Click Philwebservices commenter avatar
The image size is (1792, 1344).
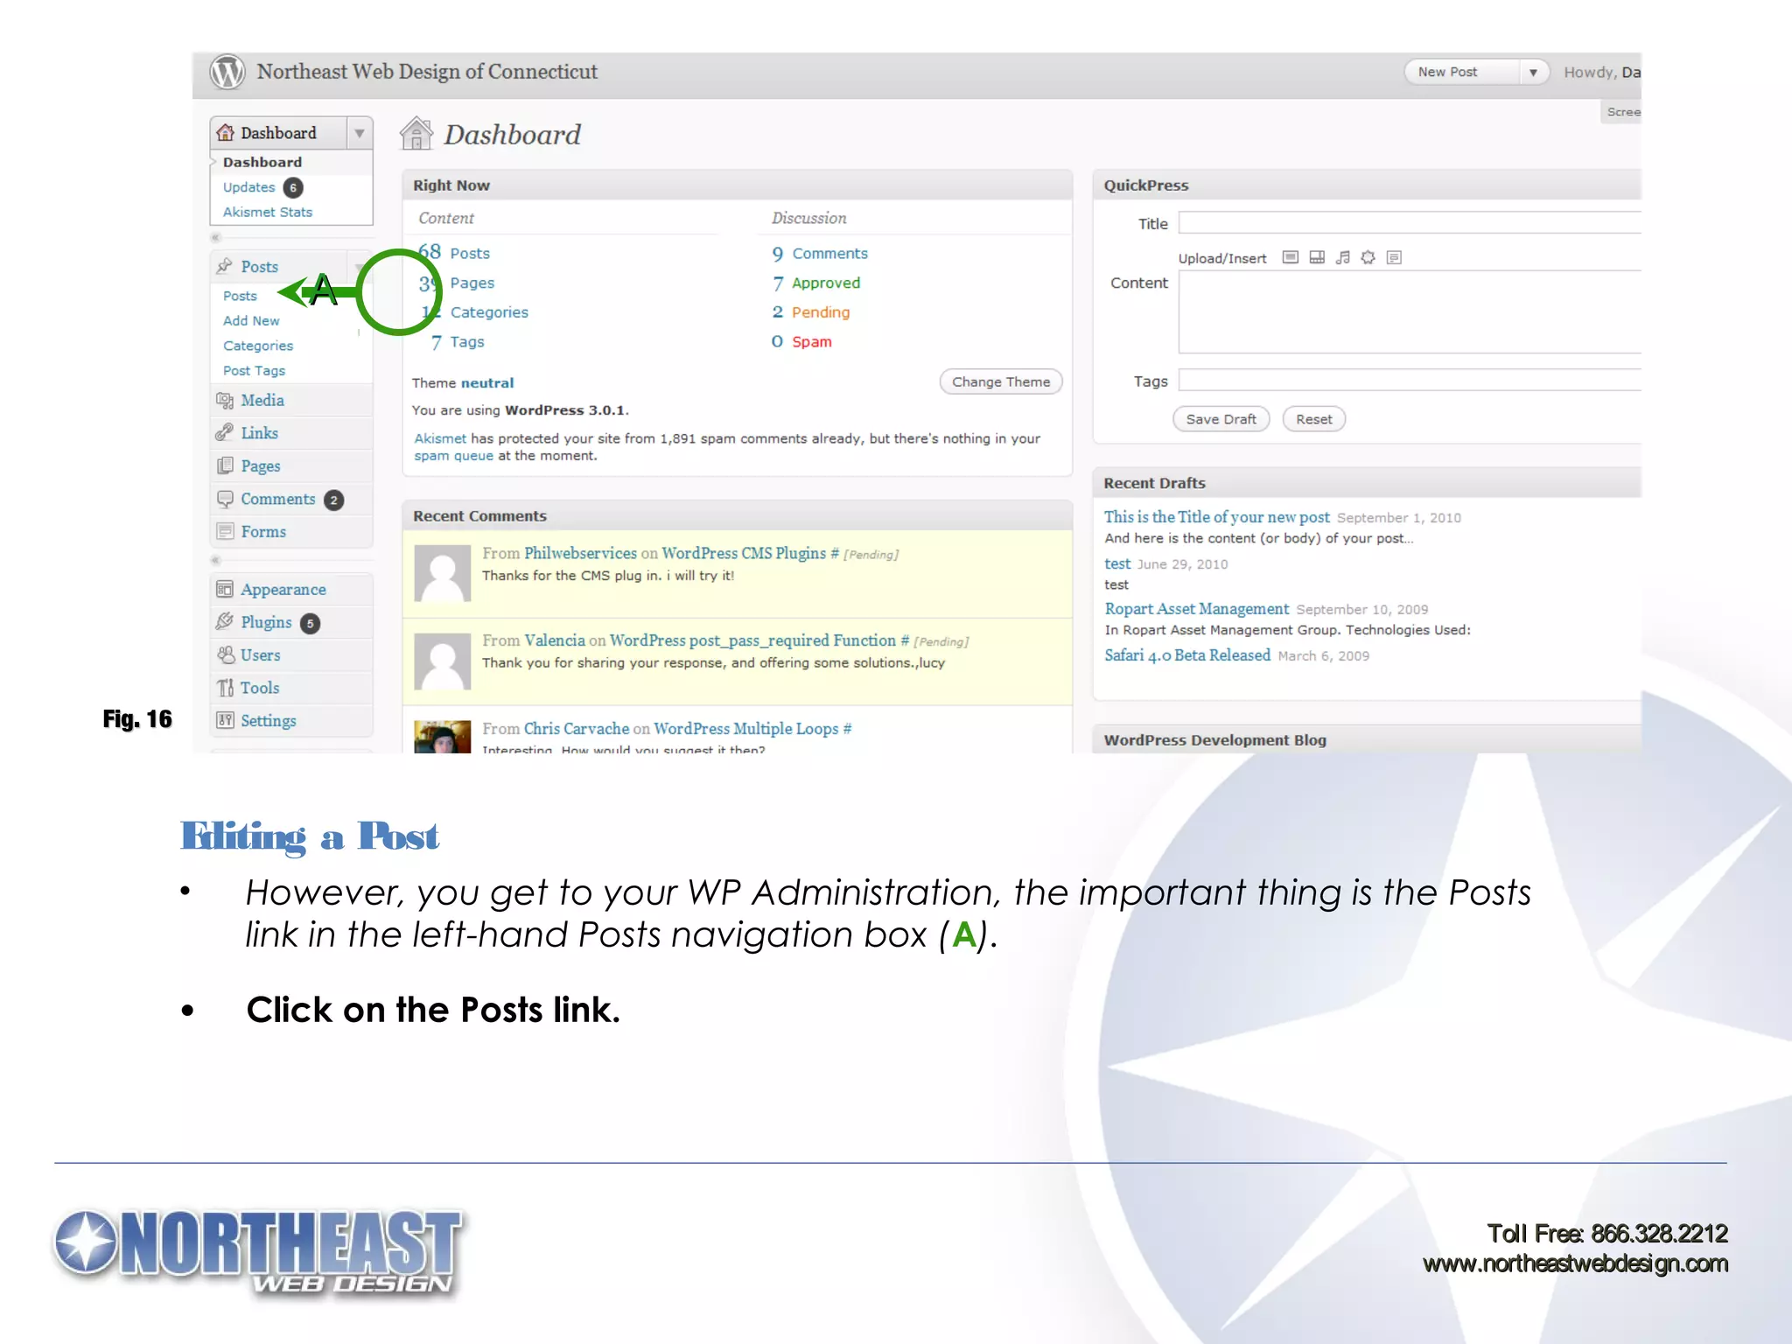point(443,573)
